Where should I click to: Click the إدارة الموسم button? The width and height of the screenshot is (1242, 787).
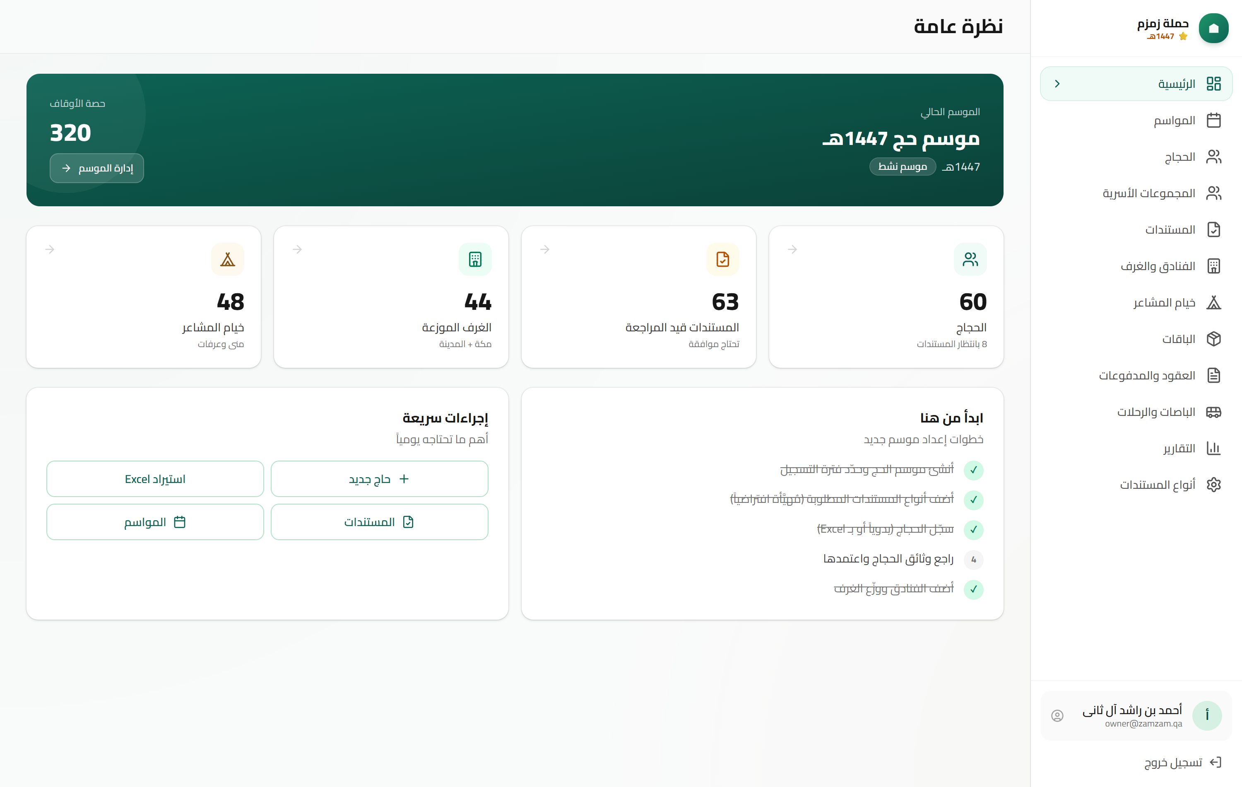[x=96, y=168]
